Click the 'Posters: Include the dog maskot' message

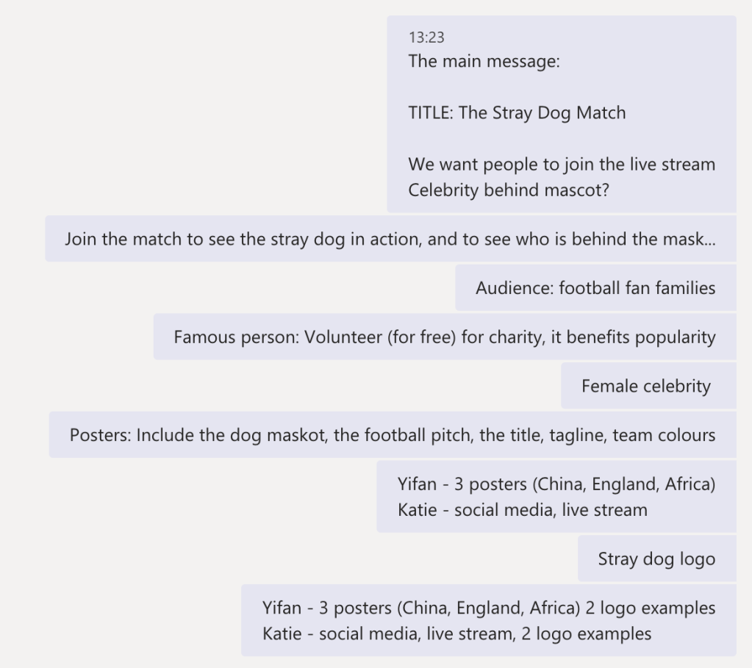(x=392, y=435)
